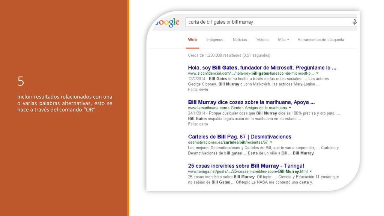Expand dropdown arrow next to elconfidencial.com URL
The width and height of the screenshot is (384, 216).
[x=317, y=73]
